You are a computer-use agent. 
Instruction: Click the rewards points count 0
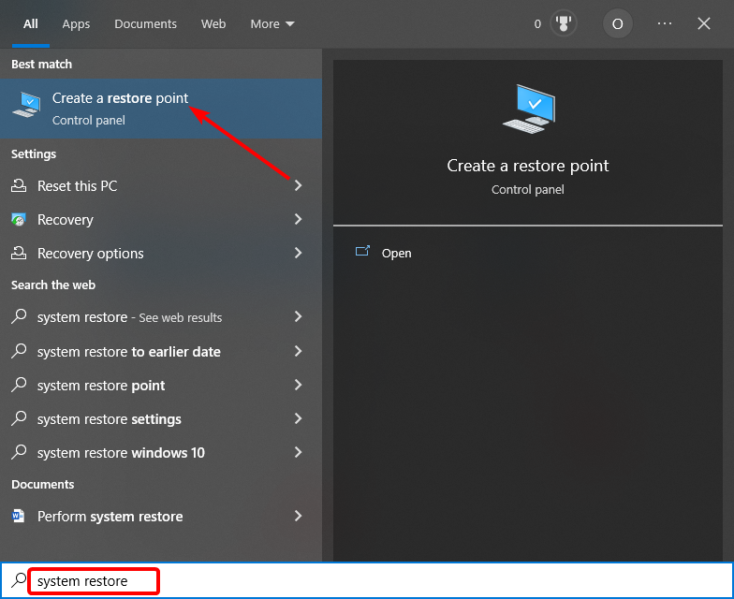click(537, 24)
